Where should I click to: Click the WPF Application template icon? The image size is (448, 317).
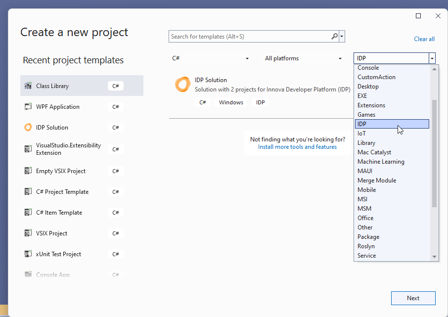click(28, 107)
